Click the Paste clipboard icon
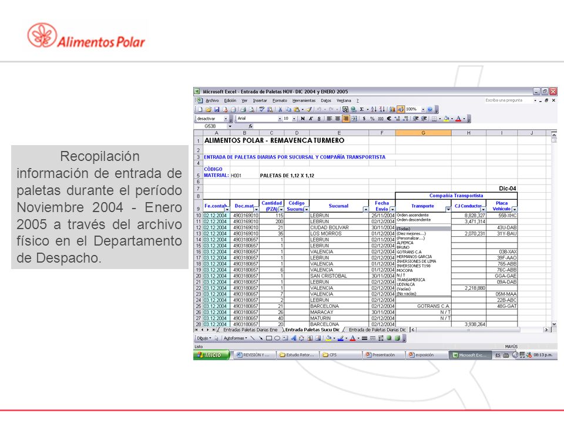 297,109
